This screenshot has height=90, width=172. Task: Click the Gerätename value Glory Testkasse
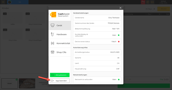(114, 18)
